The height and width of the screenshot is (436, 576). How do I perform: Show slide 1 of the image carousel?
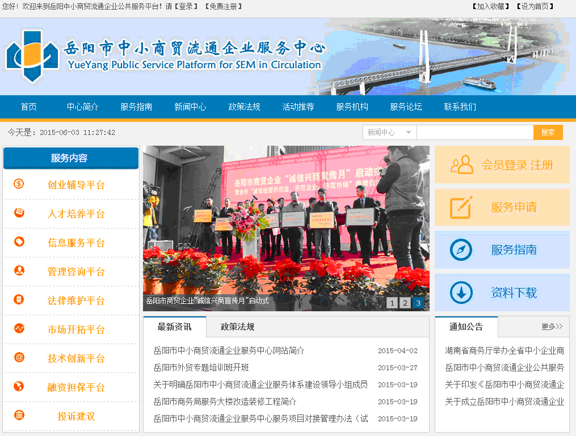(392, 303)
